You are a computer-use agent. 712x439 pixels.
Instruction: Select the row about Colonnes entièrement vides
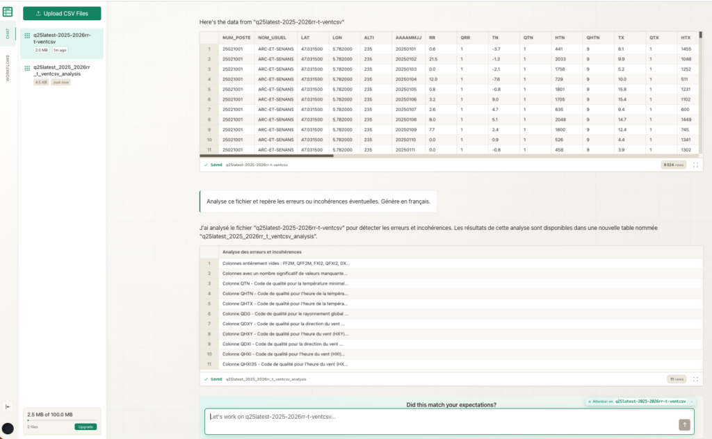point(285,263)
